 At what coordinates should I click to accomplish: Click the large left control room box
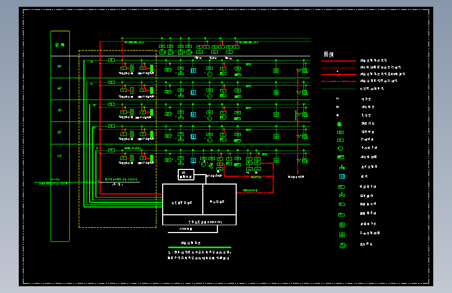(x=182, y=199)
